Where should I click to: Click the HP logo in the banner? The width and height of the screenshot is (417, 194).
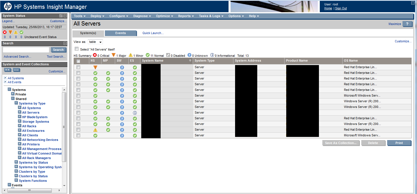point(8,6)
